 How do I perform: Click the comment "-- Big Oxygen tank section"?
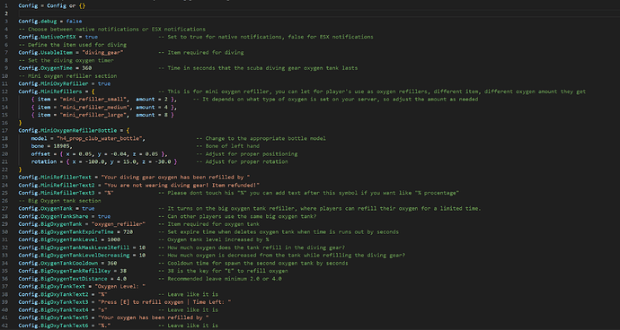click(x=59, y=201)
